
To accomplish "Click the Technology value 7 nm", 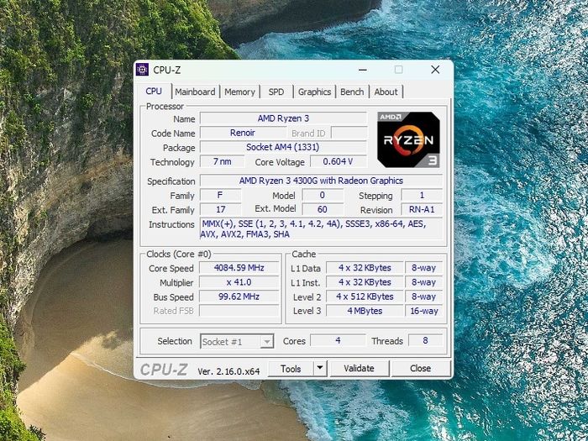I will point(222,161).
